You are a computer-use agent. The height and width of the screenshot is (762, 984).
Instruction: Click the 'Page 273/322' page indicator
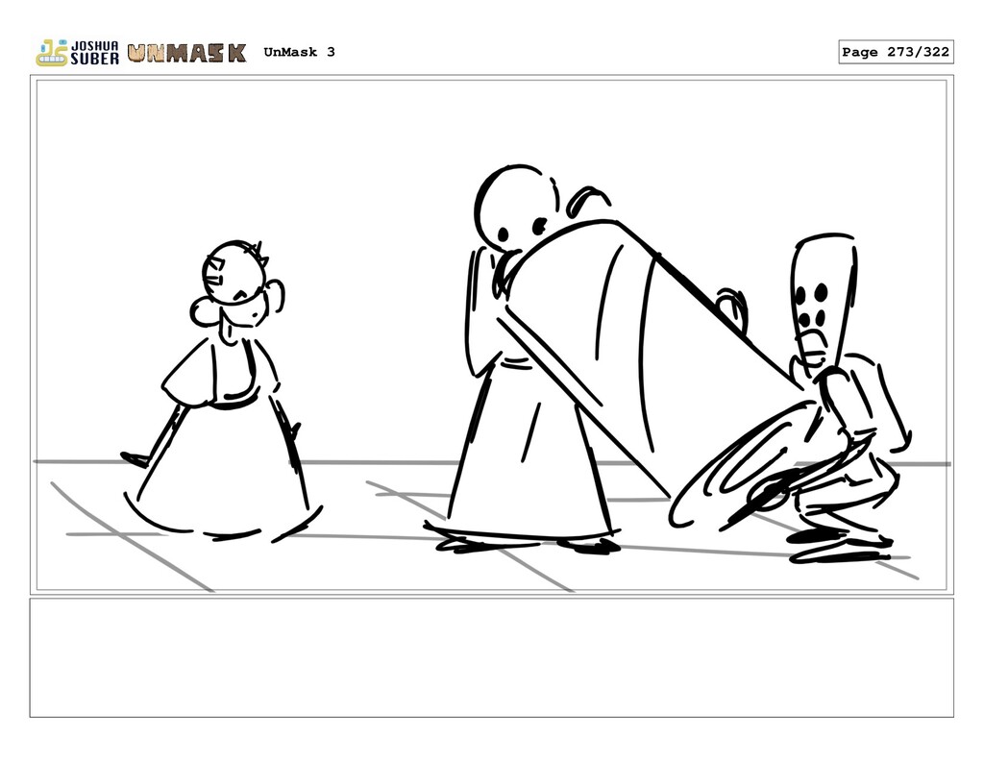896,52
